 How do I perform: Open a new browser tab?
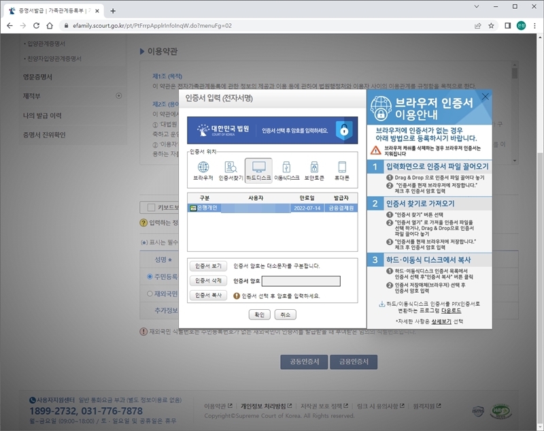pos(113,11)
